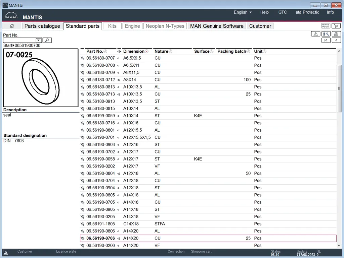Toggle the Nature column sort
This screenshot has width=344, height=258.
click(x=170, y=51)
